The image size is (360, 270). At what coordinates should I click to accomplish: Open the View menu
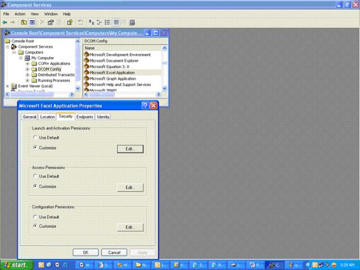coord(35,14)
